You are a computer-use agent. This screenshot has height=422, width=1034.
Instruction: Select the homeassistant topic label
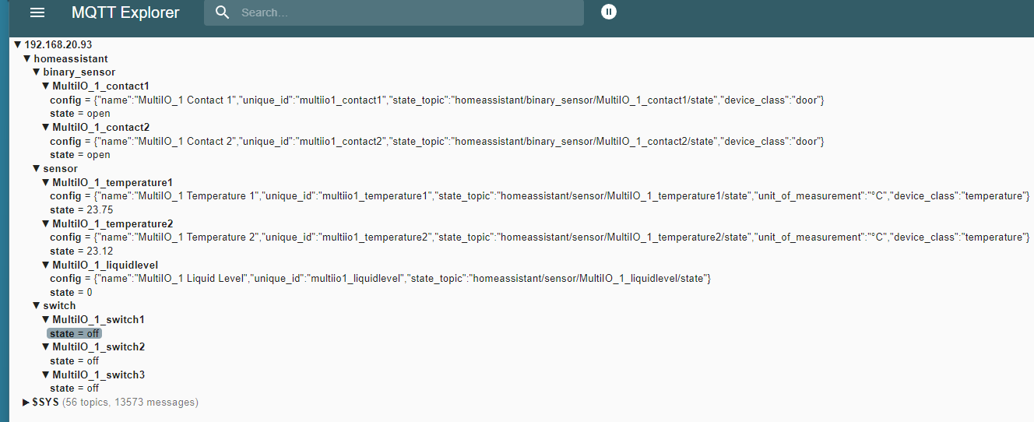pos(71,58)
